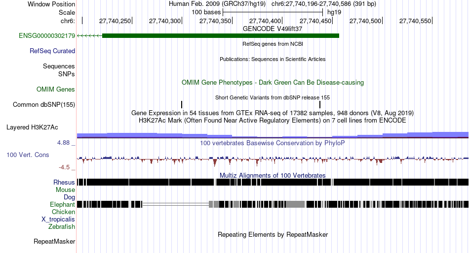
Task: Select the Elephant alignment label
Action: point(62,204)
